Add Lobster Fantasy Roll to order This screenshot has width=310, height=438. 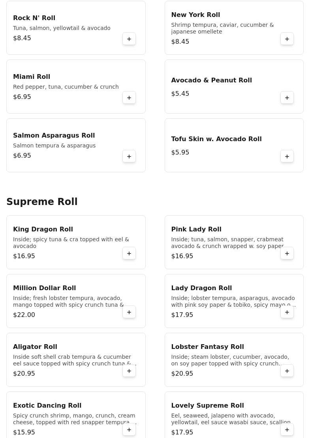pos(287,371)
